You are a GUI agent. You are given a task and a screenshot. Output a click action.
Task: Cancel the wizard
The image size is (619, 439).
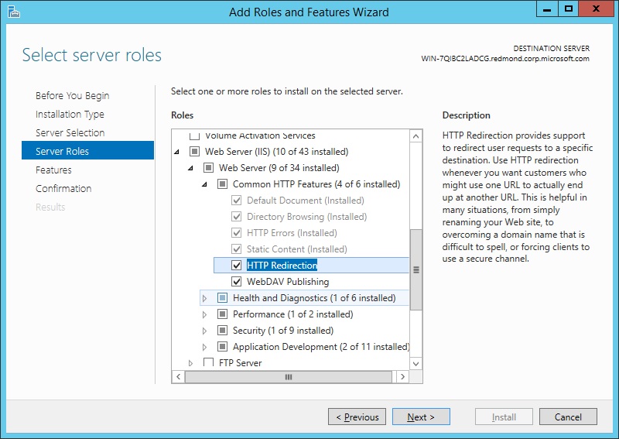[568, 417]
